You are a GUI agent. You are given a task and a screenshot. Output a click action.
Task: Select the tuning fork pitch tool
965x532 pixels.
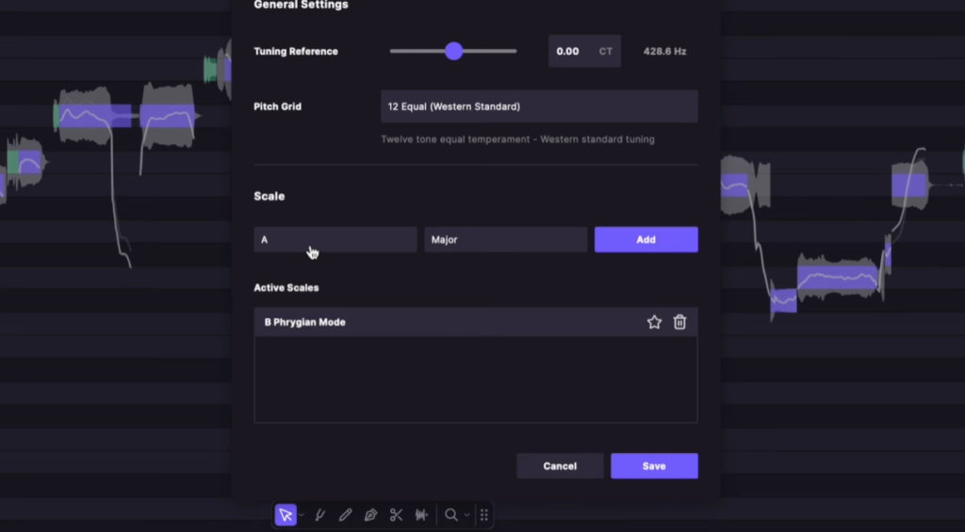320,515
